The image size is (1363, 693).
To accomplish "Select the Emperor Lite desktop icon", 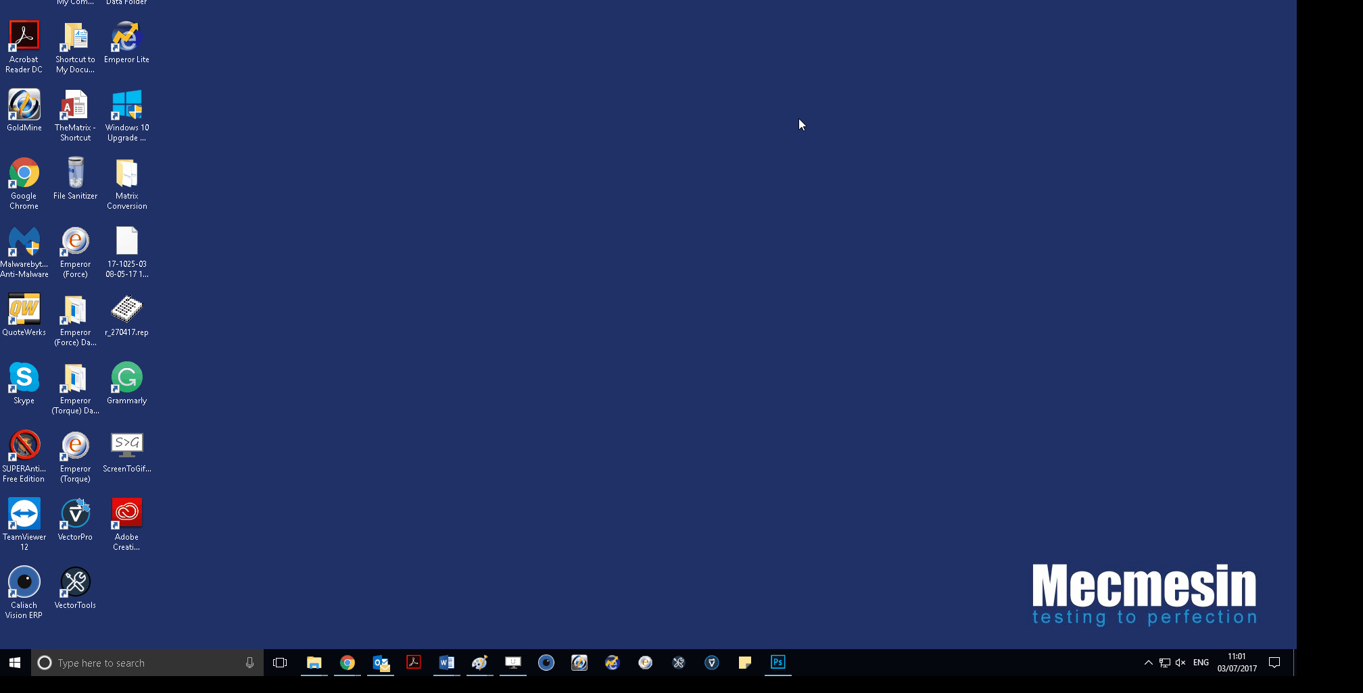I will [x=126, y=42].
